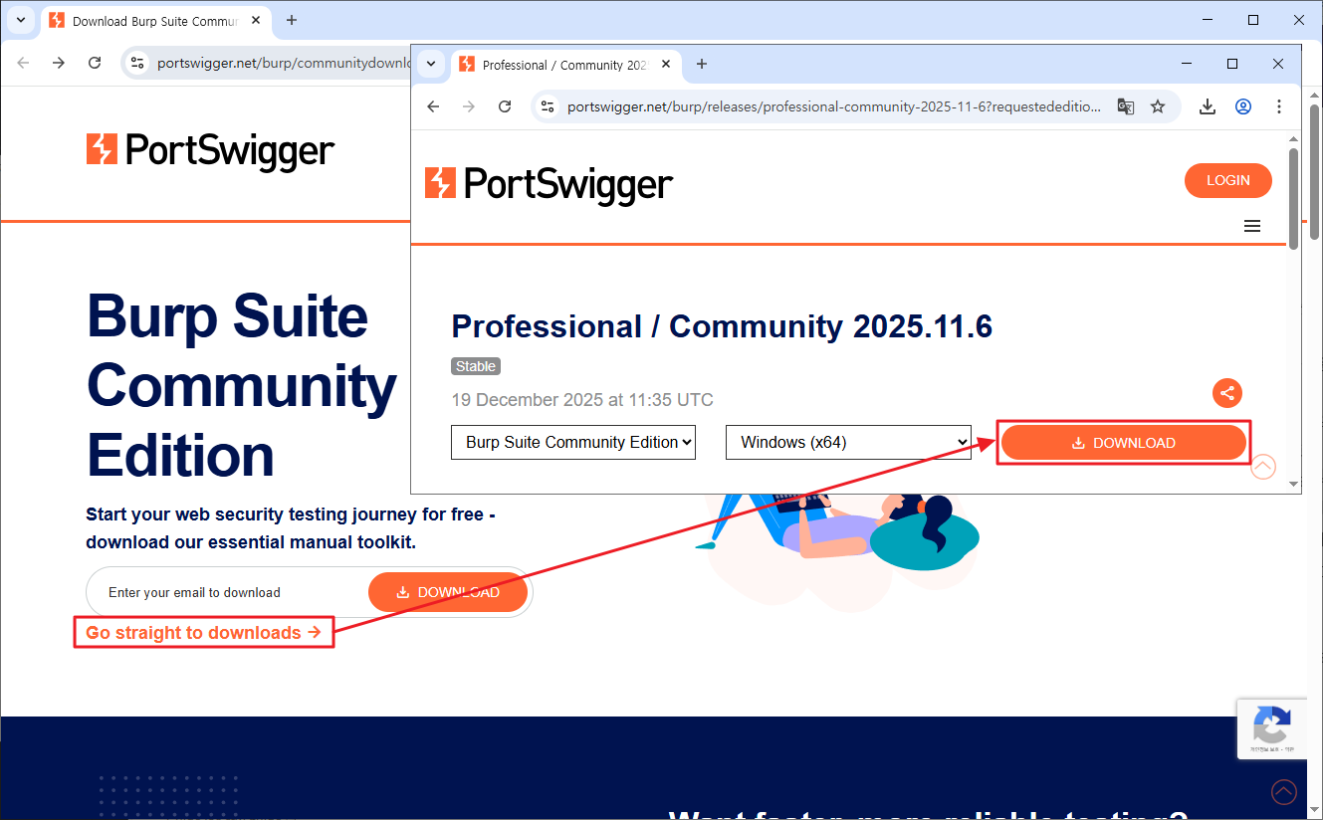Click the orange share icon
The width and height of the screenshot is (1323, 820).
1227,392
